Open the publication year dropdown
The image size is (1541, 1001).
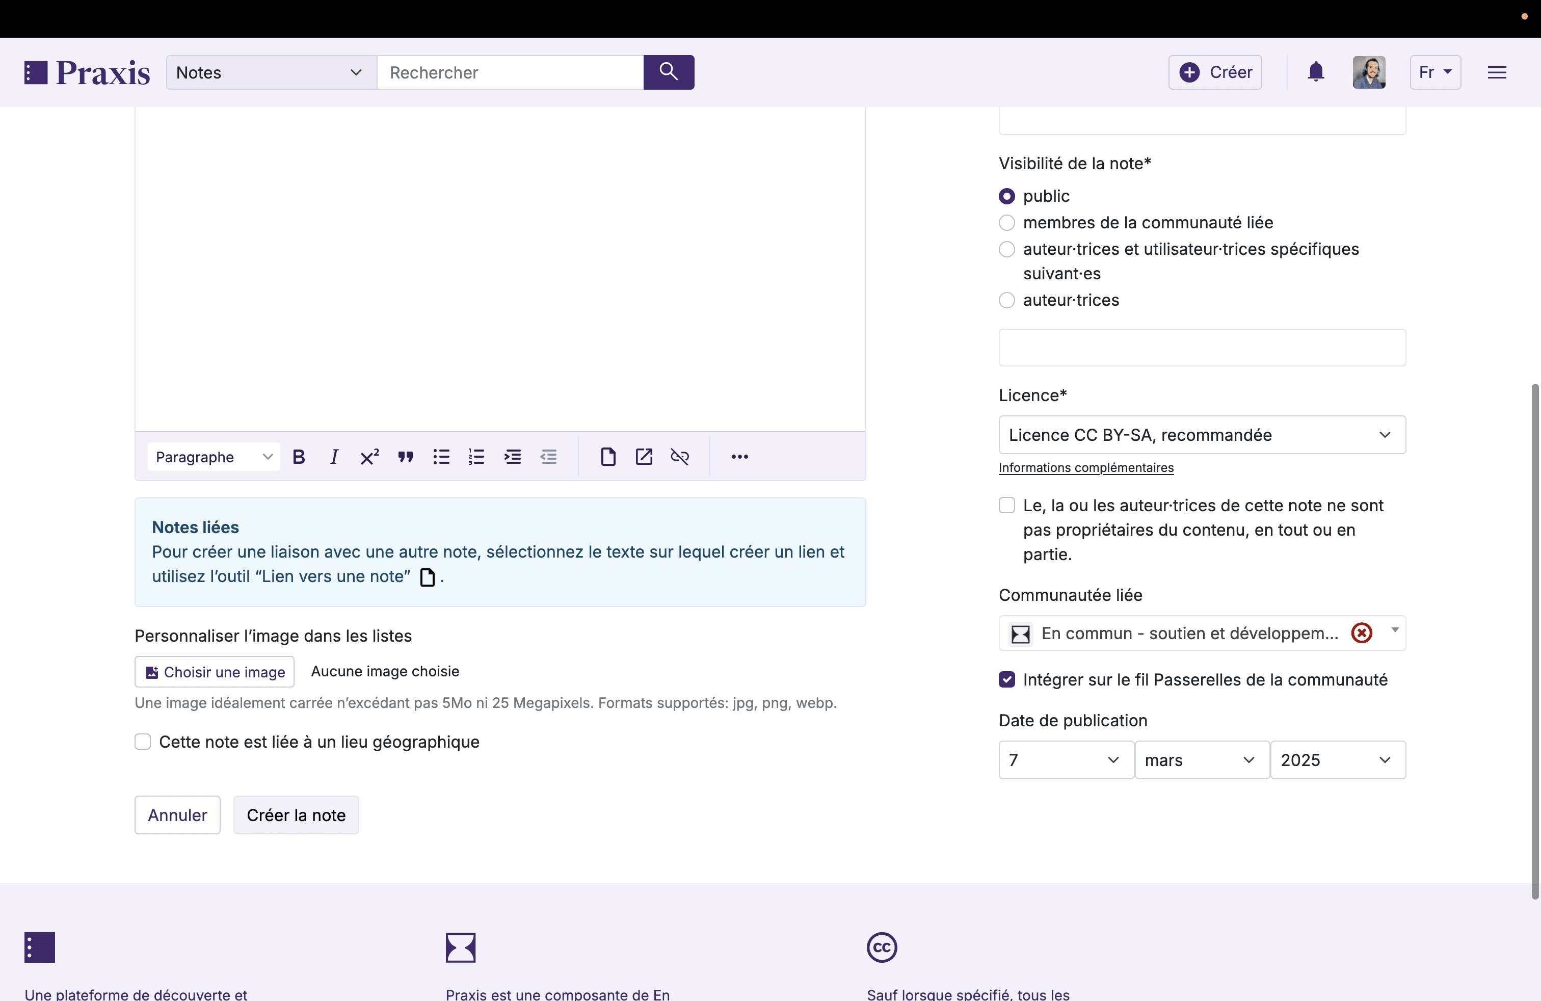[1338, 759]
